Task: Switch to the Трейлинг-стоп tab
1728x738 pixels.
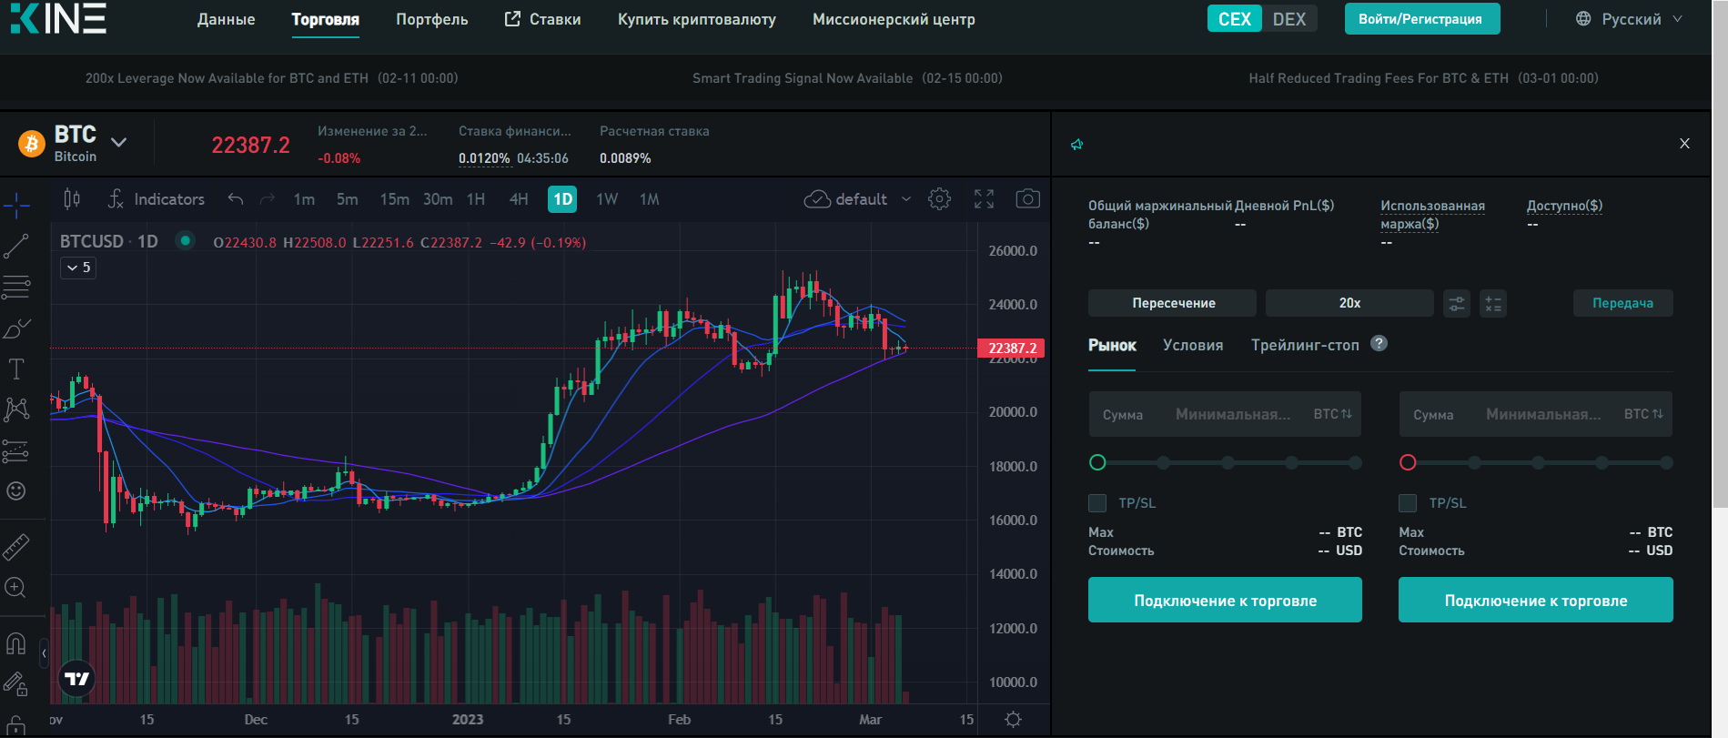Action: click(1305, 346)
